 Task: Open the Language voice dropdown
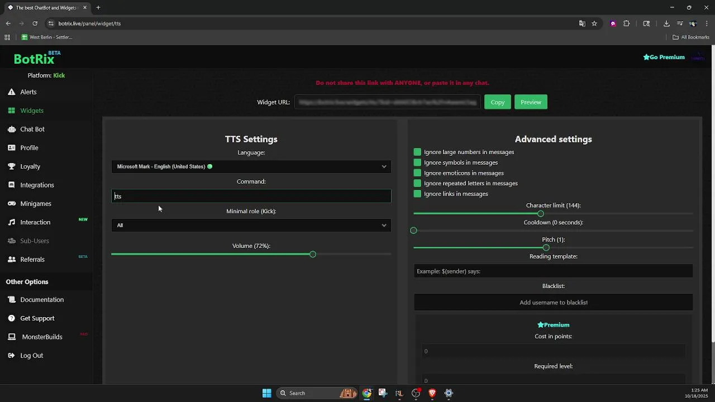pyautogui.click(x=251, y=166)
